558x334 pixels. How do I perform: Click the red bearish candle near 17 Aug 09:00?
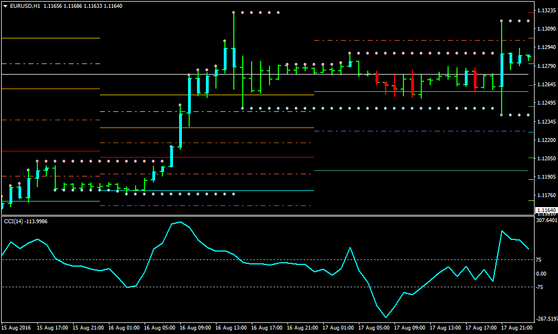coord(412,87)
